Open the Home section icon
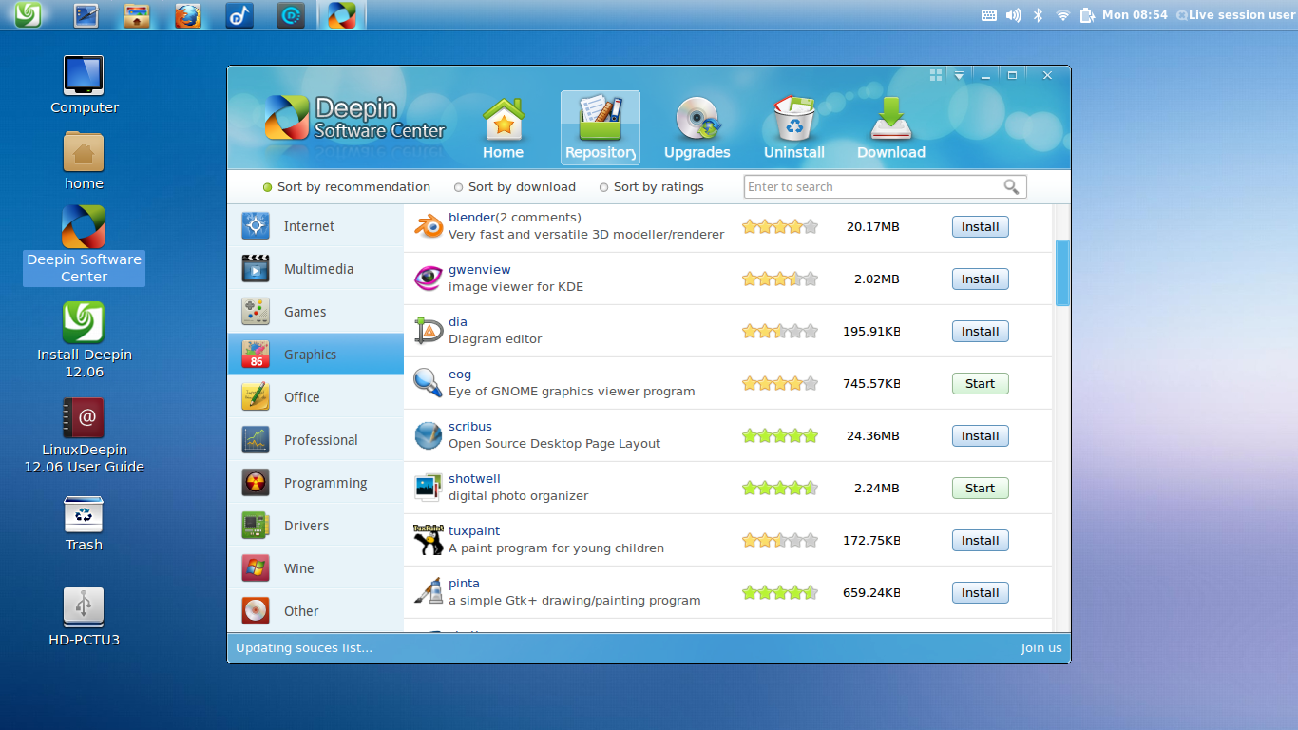Viewport: 1298px width, 730px height. [x=503, y=120]
